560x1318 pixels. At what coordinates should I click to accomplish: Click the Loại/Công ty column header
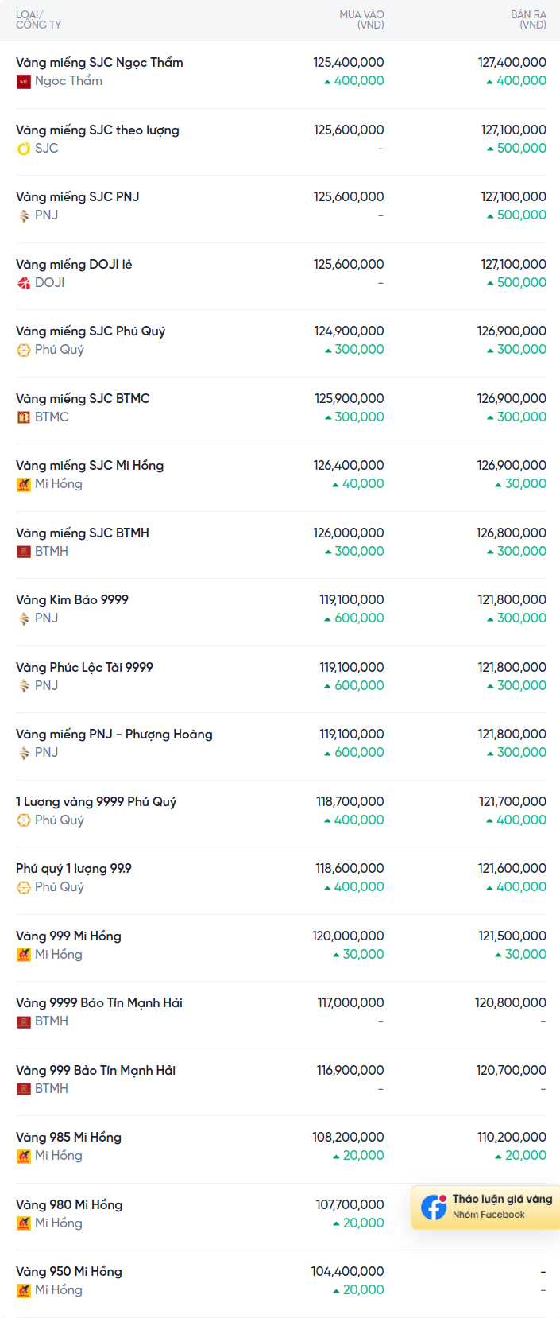pos(38,20)
